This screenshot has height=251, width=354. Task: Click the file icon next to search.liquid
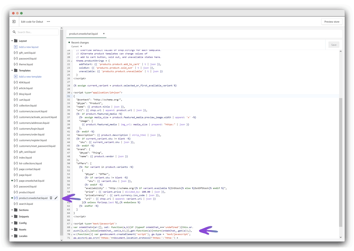tap(15, 204)
